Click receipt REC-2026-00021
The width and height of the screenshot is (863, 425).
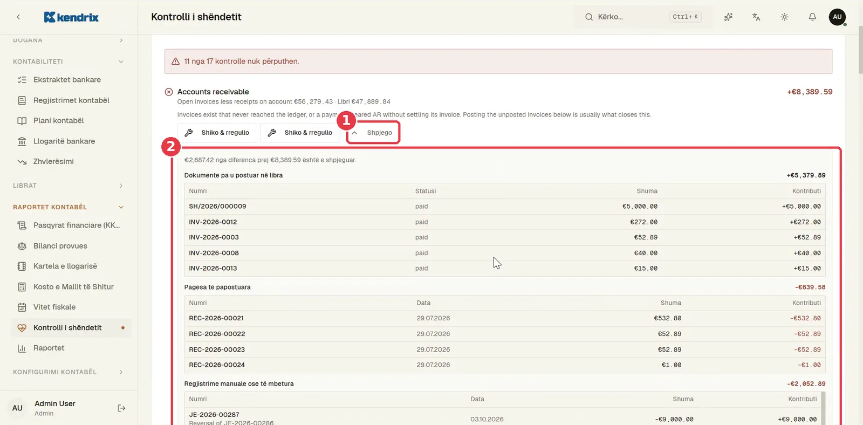pos(216,318)
